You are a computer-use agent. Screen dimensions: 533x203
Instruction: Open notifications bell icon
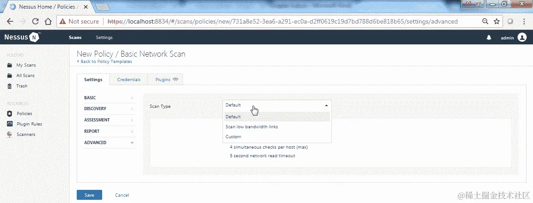click(x=489, y=38)
